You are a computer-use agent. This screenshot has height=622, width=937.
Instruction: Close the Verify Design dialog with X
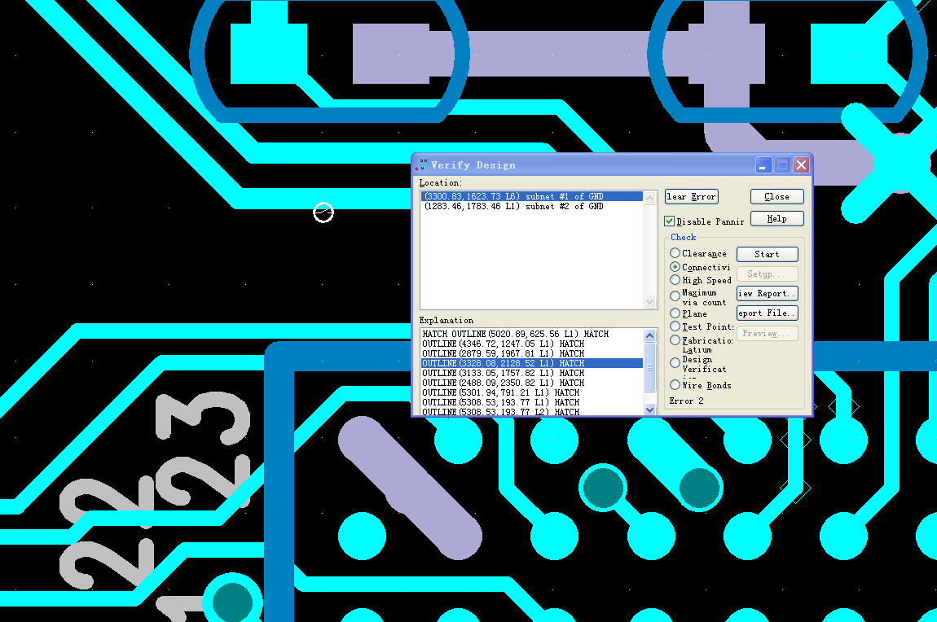802,164
